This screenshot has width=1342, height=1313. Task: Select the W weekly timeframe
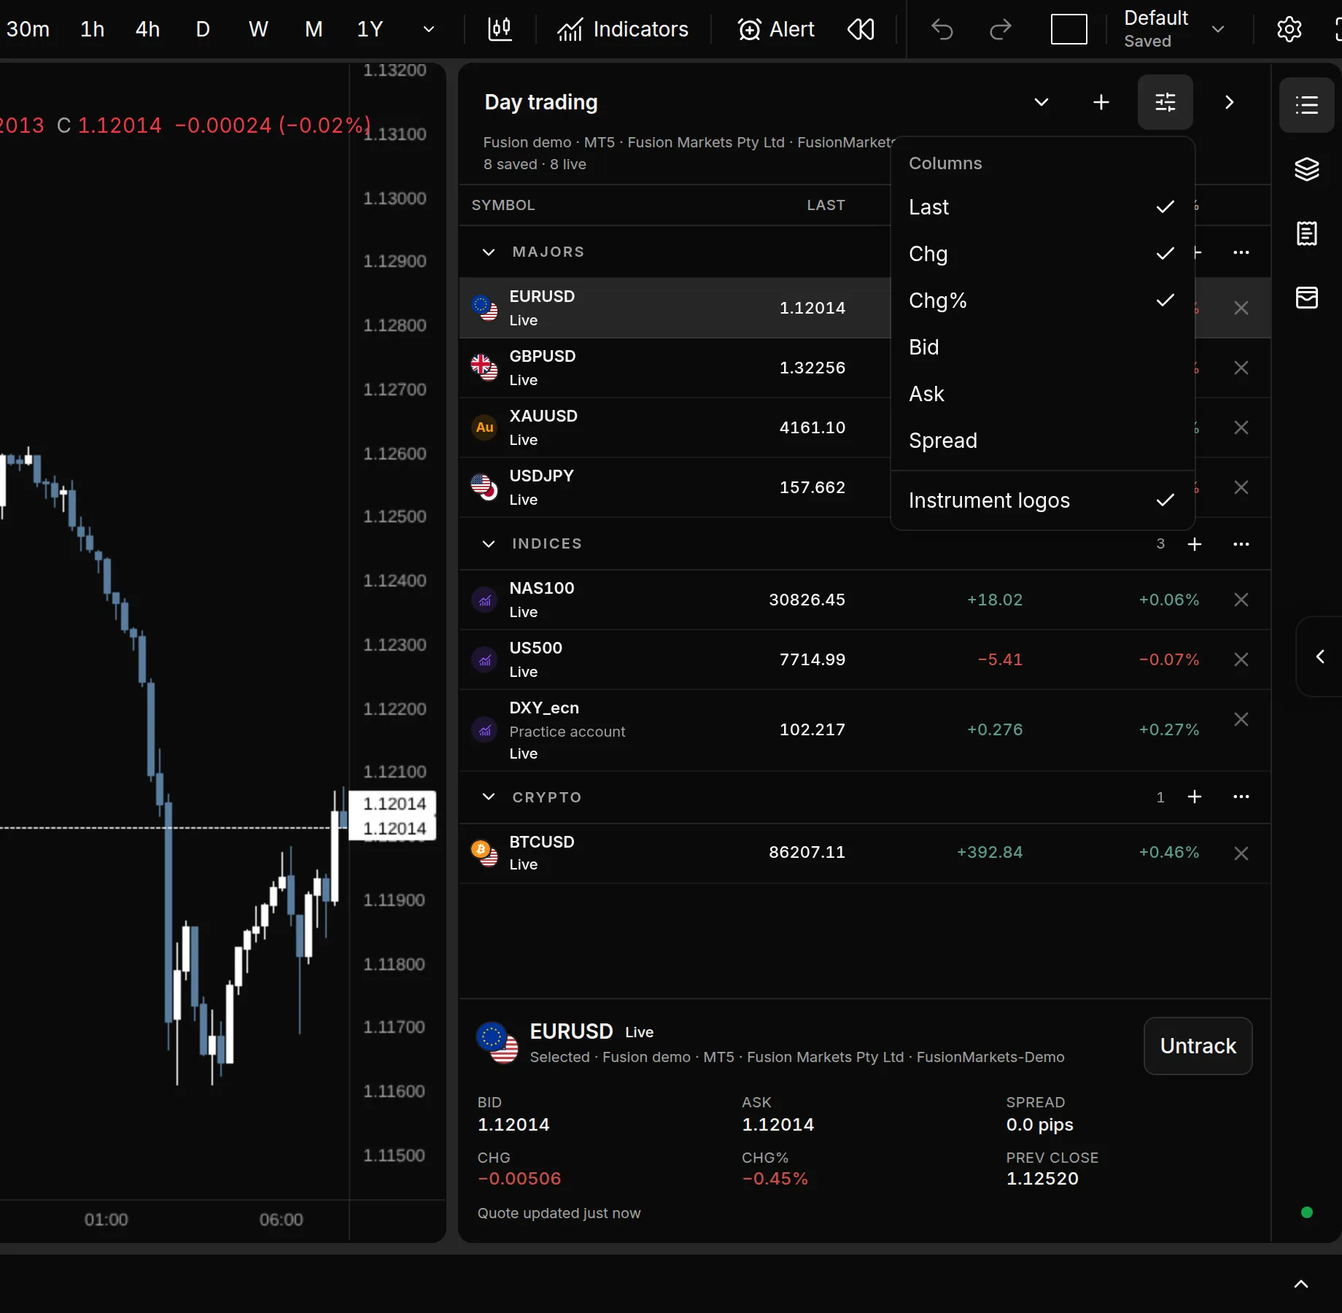click(x=258, y=29)
